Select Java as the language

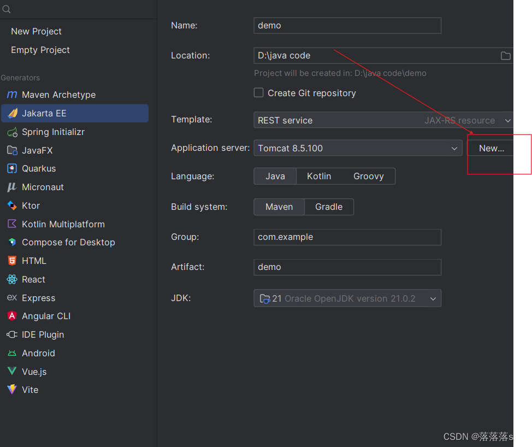[x=275, y=176]
